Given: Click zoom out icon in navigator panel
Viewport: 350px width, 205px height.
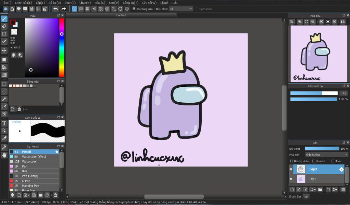Looking at the screenshot, I should (x=313, y=21).
